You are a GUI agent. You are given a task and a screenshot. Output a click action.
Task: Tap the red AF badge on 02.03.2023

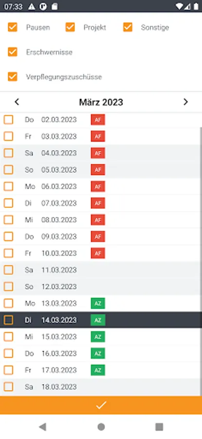coord(98,120)
